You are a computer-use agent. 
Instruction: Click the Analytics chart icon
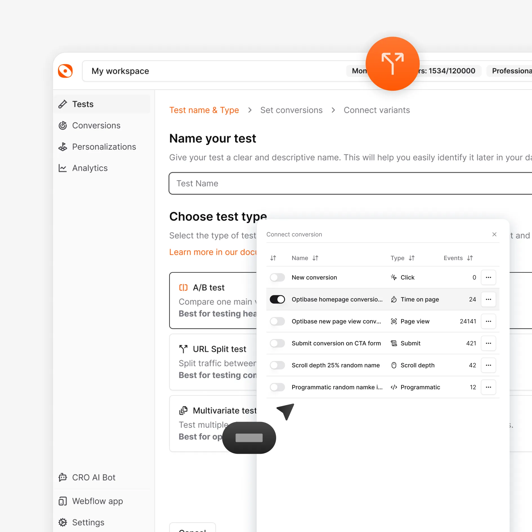[62, 168]
